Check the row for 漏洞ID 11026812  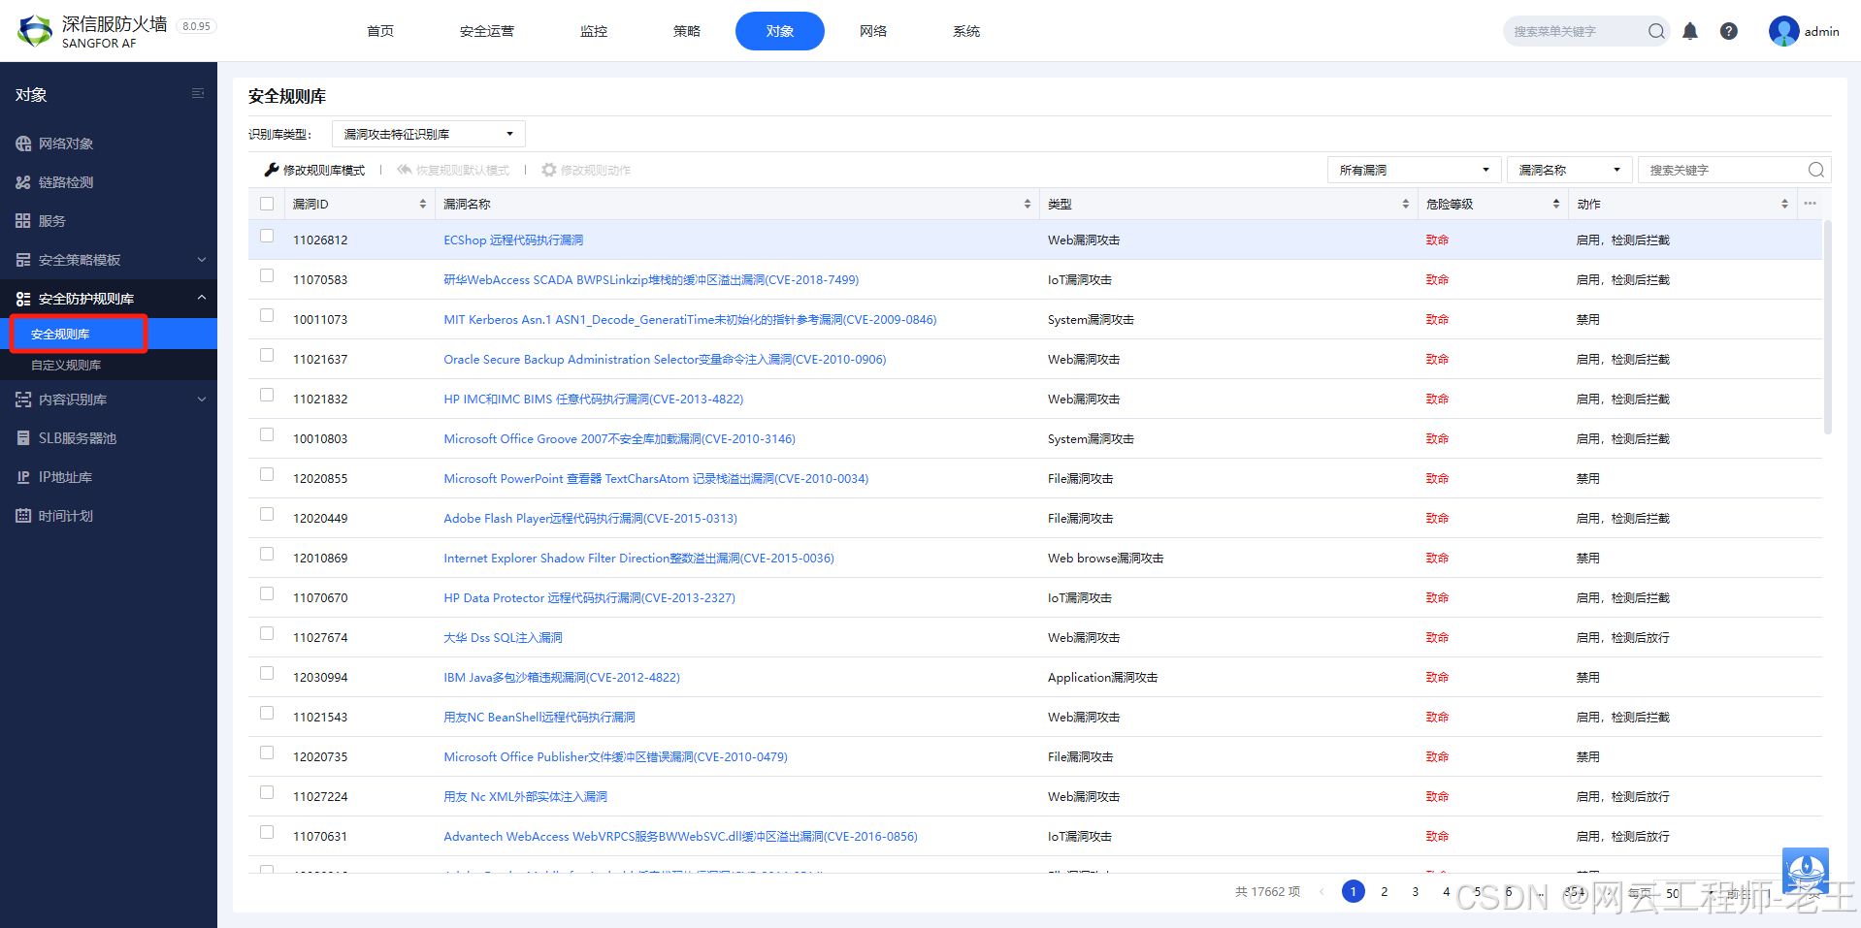(x=267, y=236)
